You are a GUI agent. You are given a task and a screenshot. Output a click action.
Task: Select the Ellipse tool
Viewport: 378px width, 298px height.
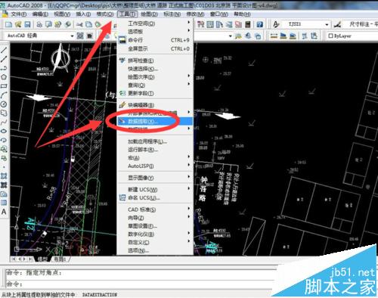click(4, 131)
